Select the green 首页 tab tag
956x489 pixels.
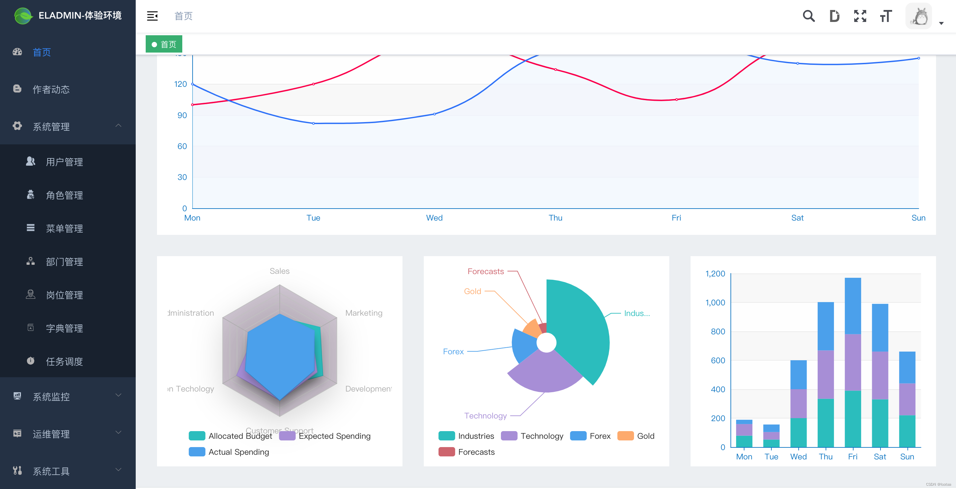pos(164,44)
